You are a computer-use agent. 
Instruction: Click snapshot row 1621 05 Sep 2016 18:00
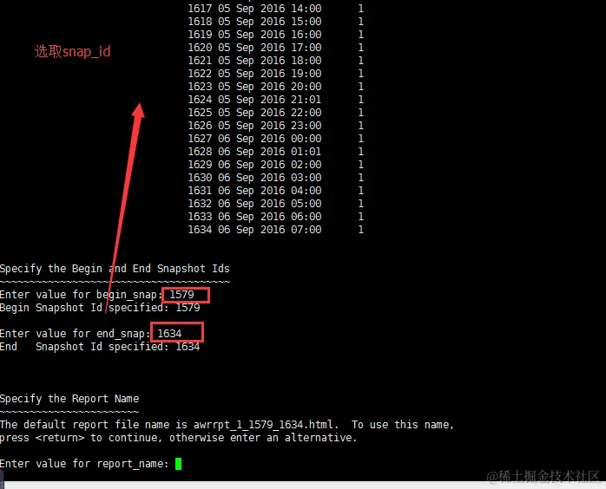tap(275, 61)
